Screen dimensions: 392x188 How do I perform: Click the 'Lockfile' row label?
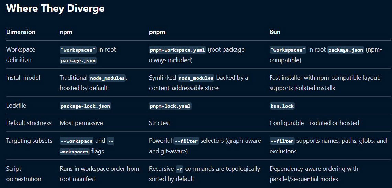pos(16,106)
